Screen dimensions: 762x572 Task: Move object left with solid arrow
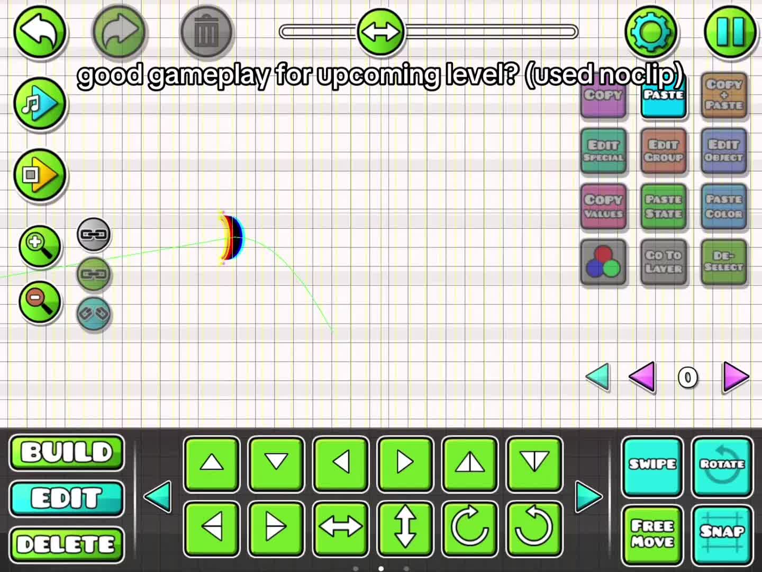(341, 464)
